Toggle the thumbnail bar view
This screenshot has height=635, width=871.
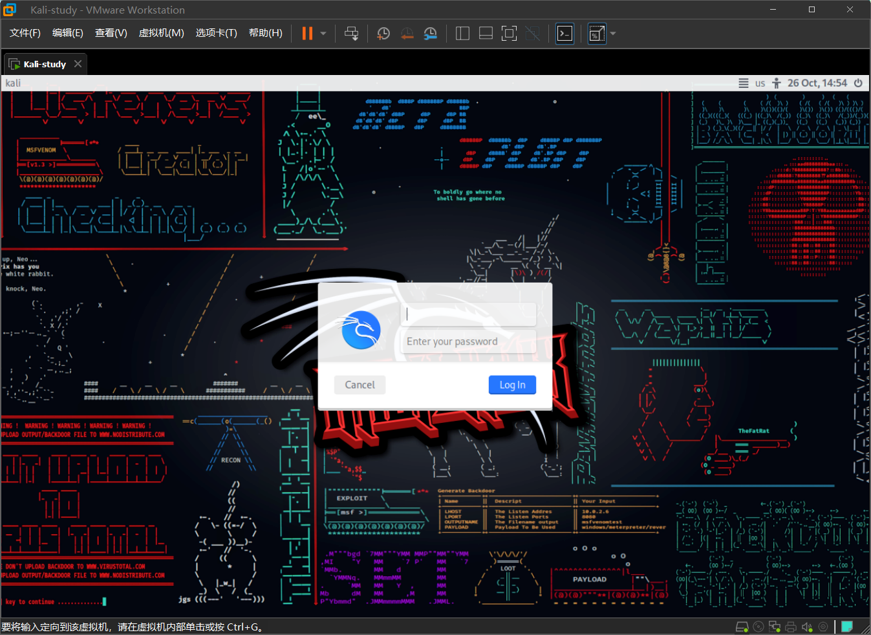(486, 34)
